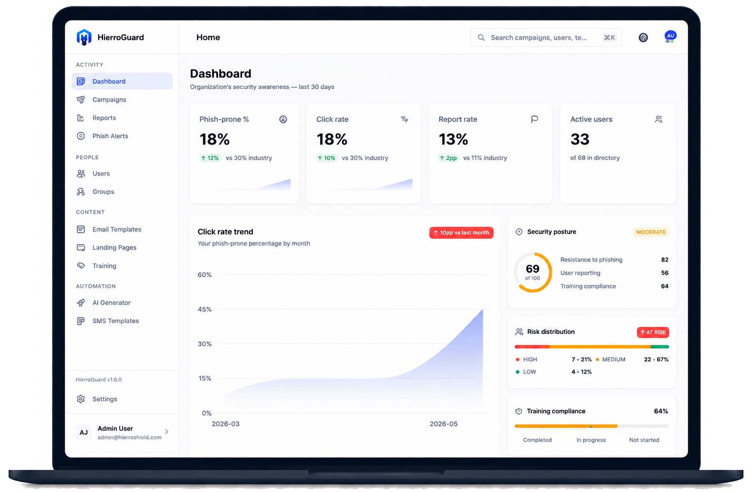Click the Active users card icon
Screen dimensions: 755x492
659,119
